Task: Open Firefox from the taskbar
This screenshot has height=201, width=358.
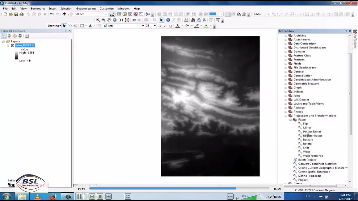Action: click(x=53, y=197)
